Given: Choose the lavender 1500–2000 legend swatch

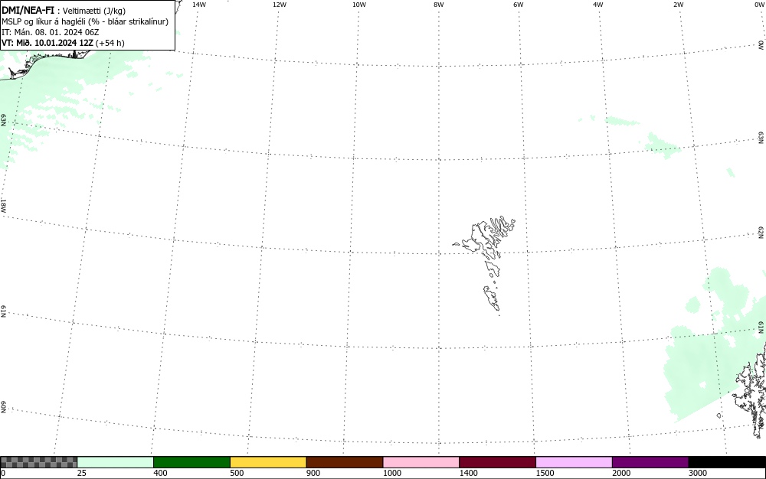Looking at the screenshot, I should coord(574,462).
